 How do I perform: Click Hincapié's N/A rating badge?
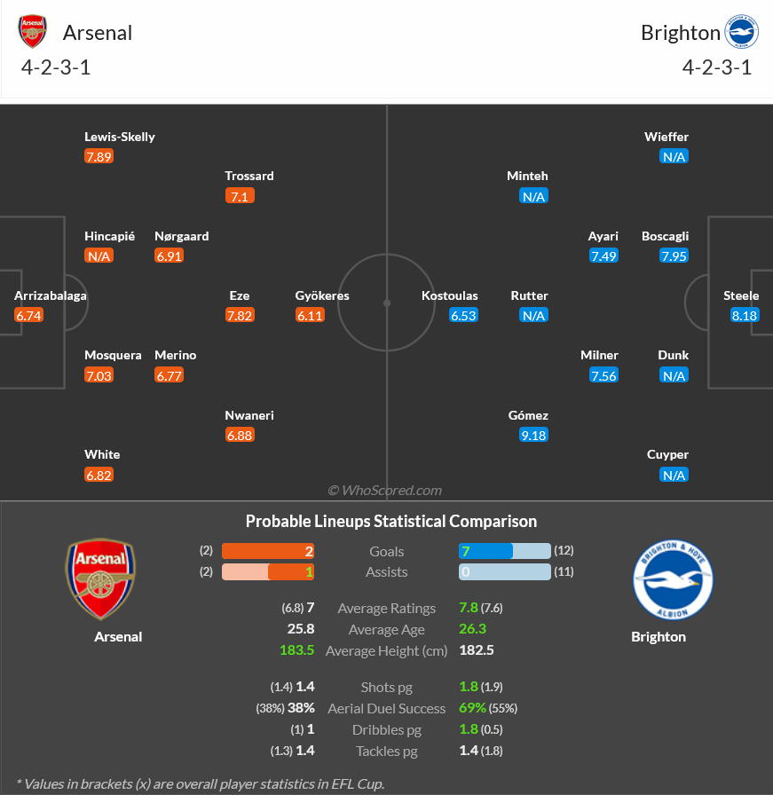[x=99, y=256]
